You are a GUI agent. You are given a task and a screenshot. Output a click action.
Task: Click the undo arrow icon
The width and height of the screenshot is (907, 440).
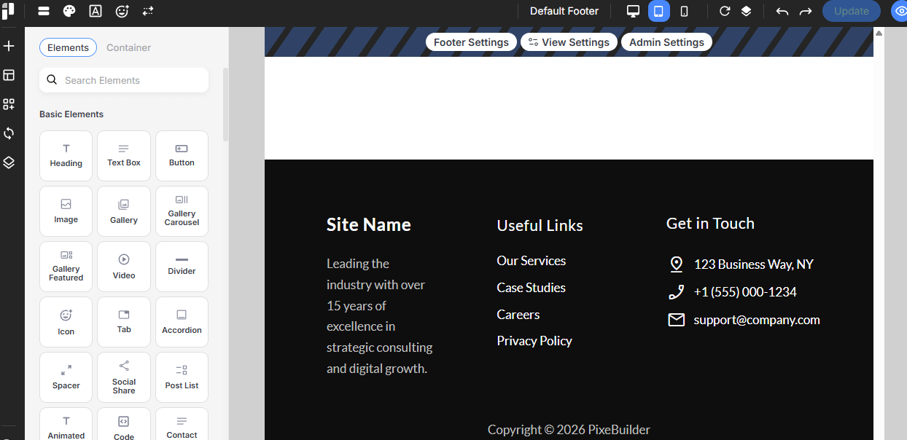(782, 11)
